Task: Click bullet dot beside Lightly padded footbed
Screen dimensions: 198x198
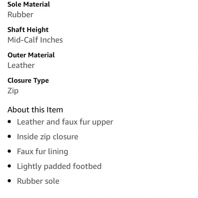Action: pos(9,166)
